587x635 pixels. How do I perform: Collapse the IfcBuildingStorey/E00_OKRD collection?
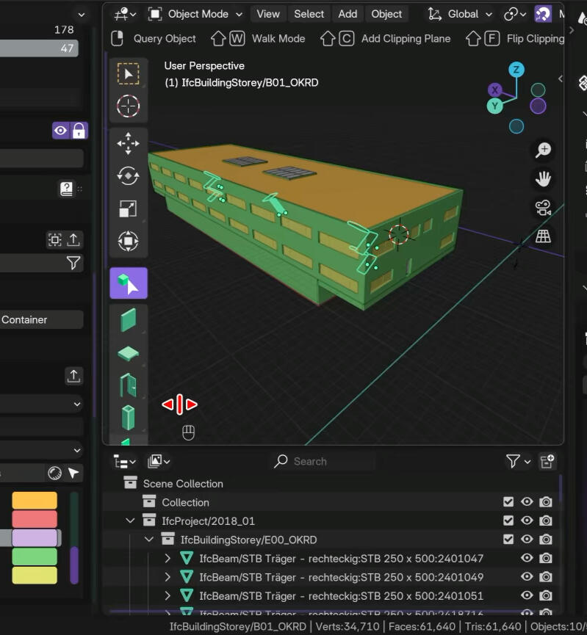pos(149,540)
